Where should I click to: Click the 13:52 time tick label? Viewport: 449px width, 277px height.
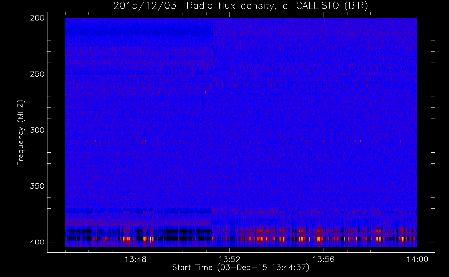click(229, 260)
